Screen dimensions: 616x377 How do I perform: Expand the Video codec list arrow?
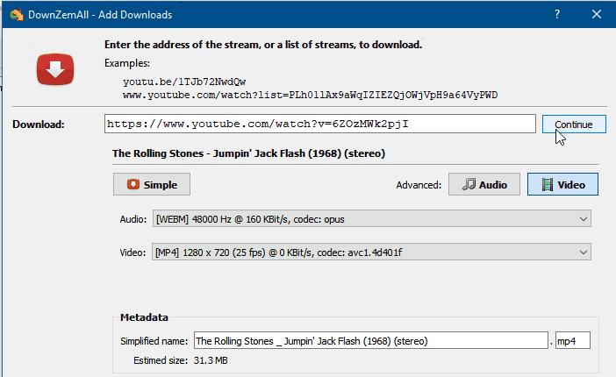[583, 253]
